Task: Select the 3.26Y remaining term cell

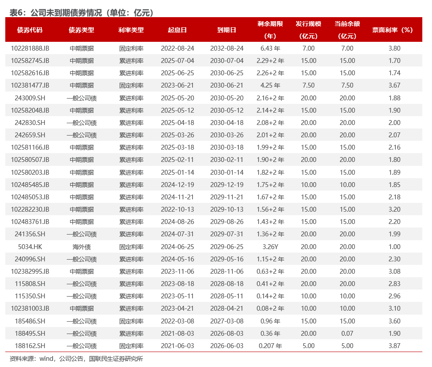Action: tap(270, 247)
